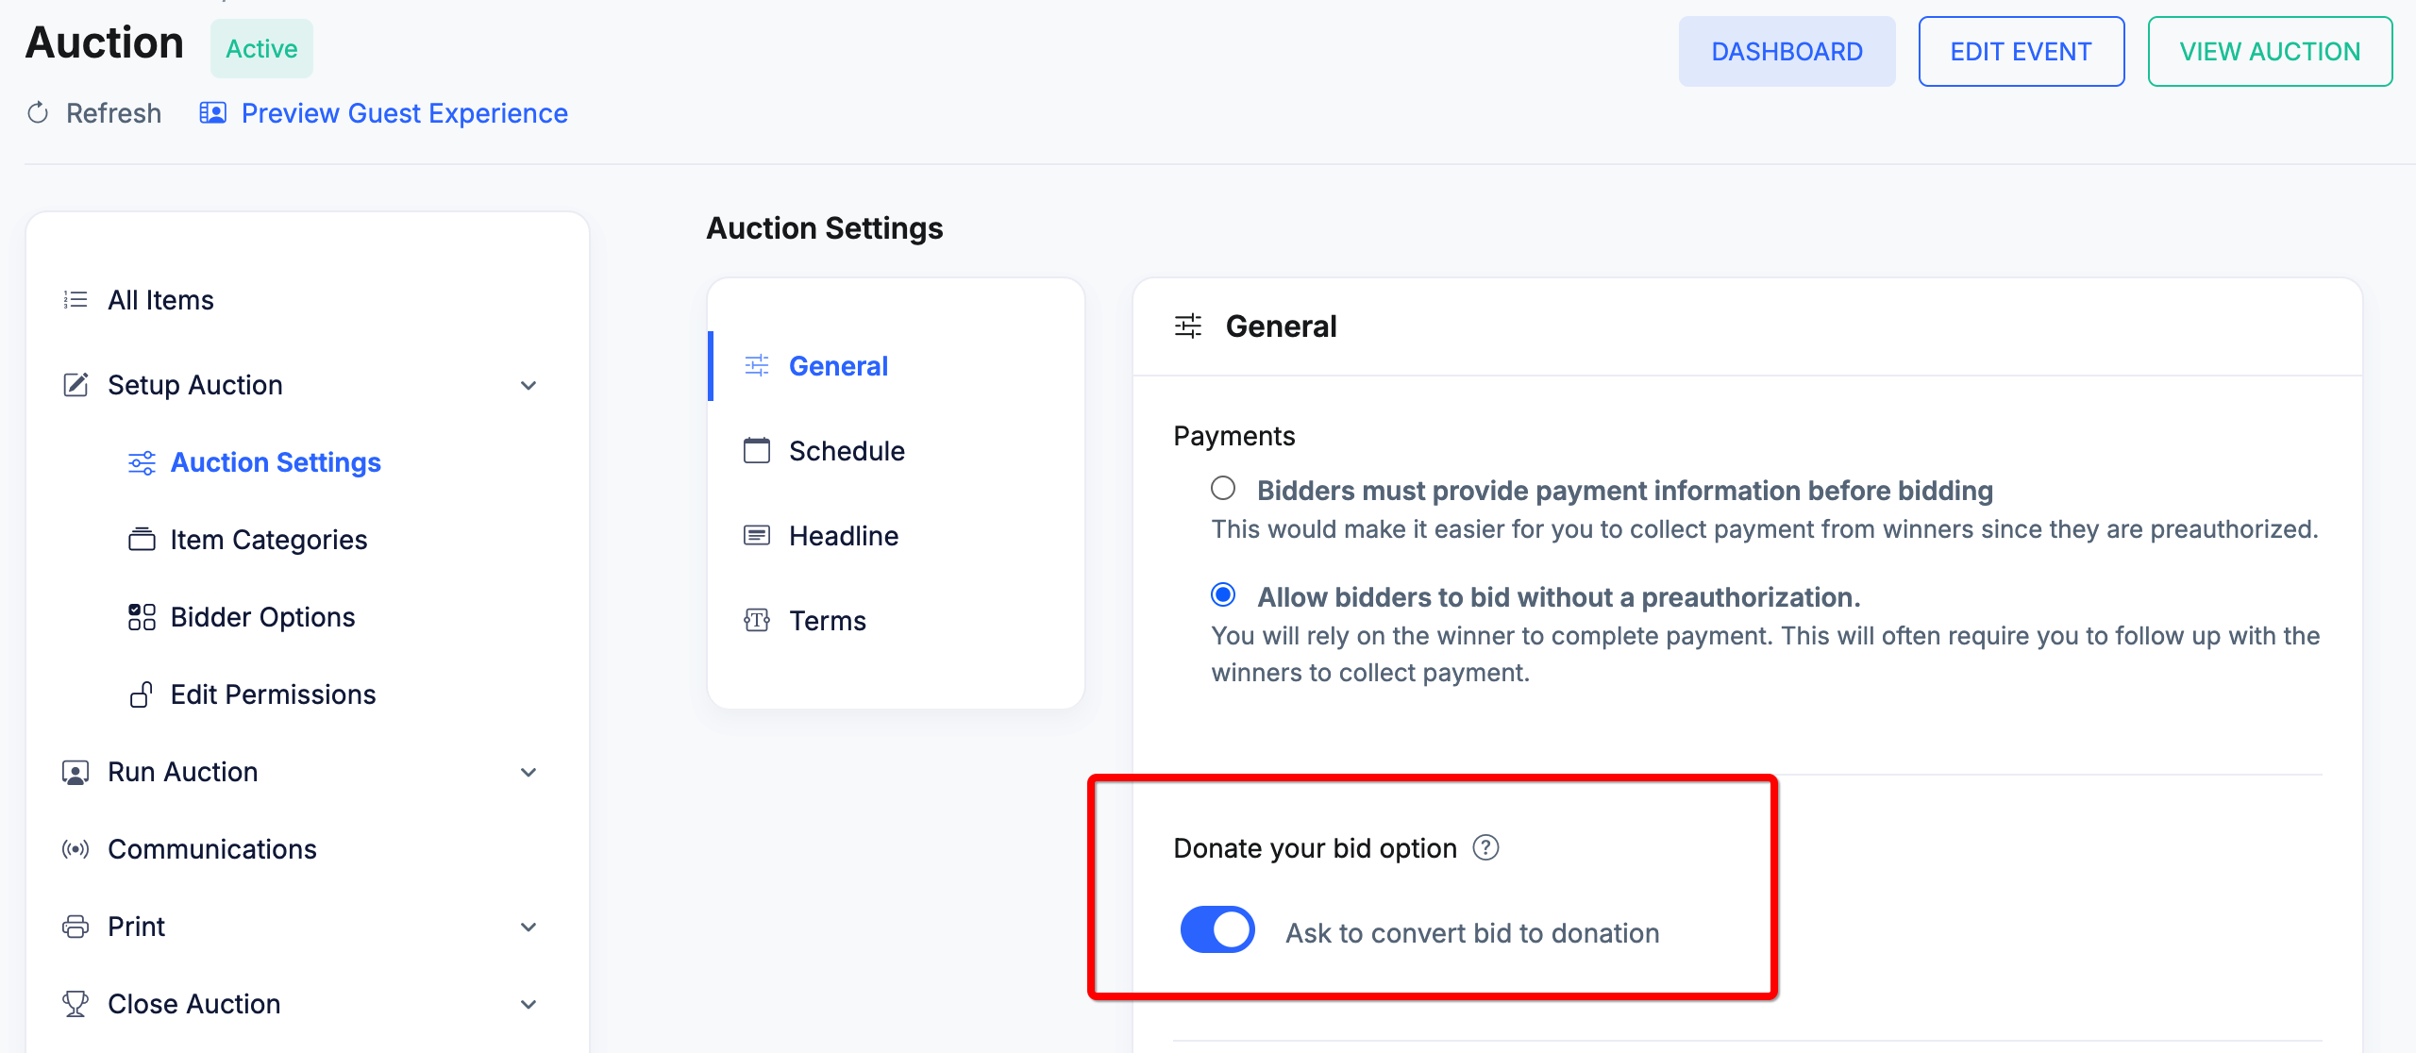Select payment information before bidding radio

pos(1223,489)
